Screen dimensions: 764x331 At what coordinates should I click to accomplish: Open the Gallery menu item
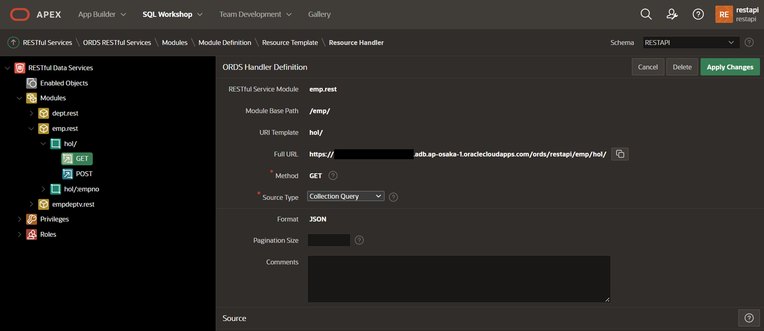point(319,15)
